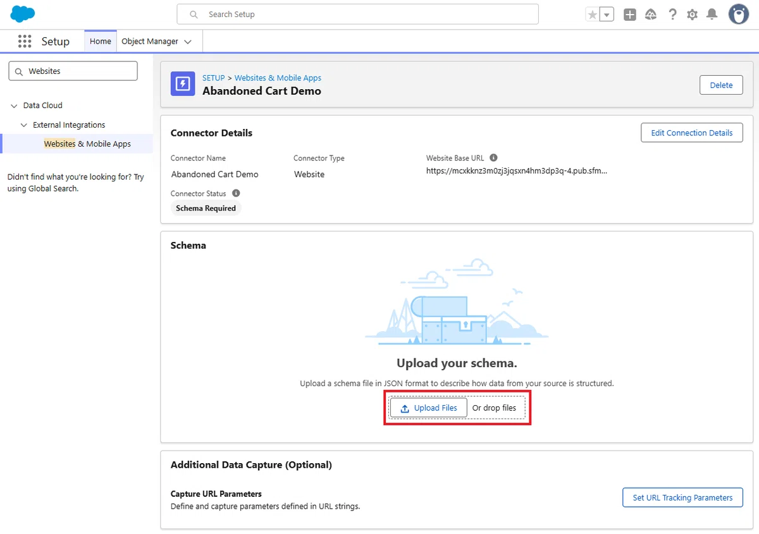Open the Favorites list dropdown arrow
This screenshot has height=534, width=759.
(x=607, y=15)
